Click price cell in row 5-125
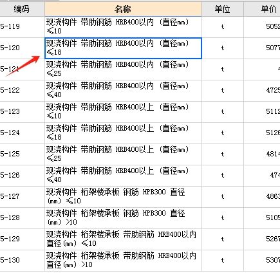This screenshot has height=278, width=280. click(x=262, y=154)
